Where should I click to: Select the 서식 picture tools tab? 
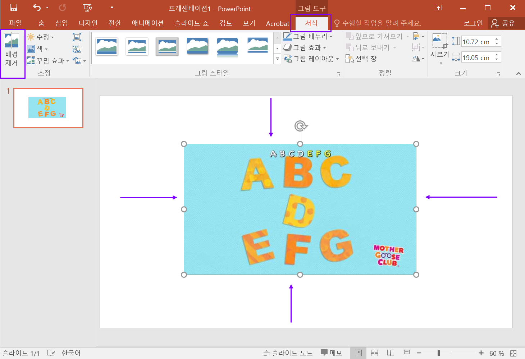[311, 23]
